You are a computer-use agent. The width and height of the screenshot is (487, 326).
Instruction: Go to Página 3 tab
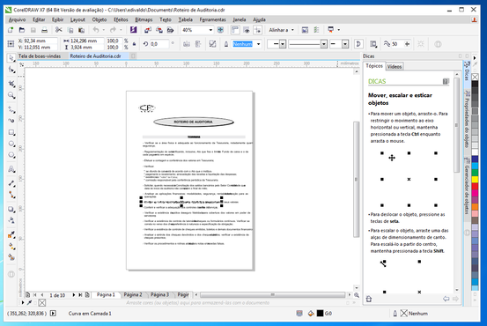tap(159, 294)
